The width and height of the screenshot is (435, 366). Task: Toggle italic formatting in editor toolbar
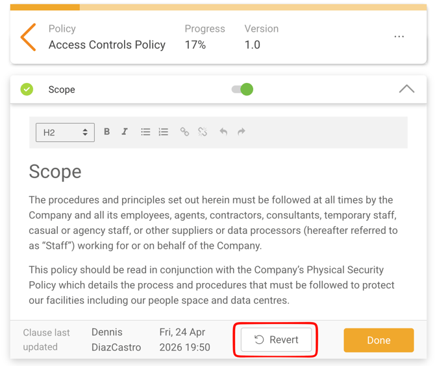[x=125, y=132]
